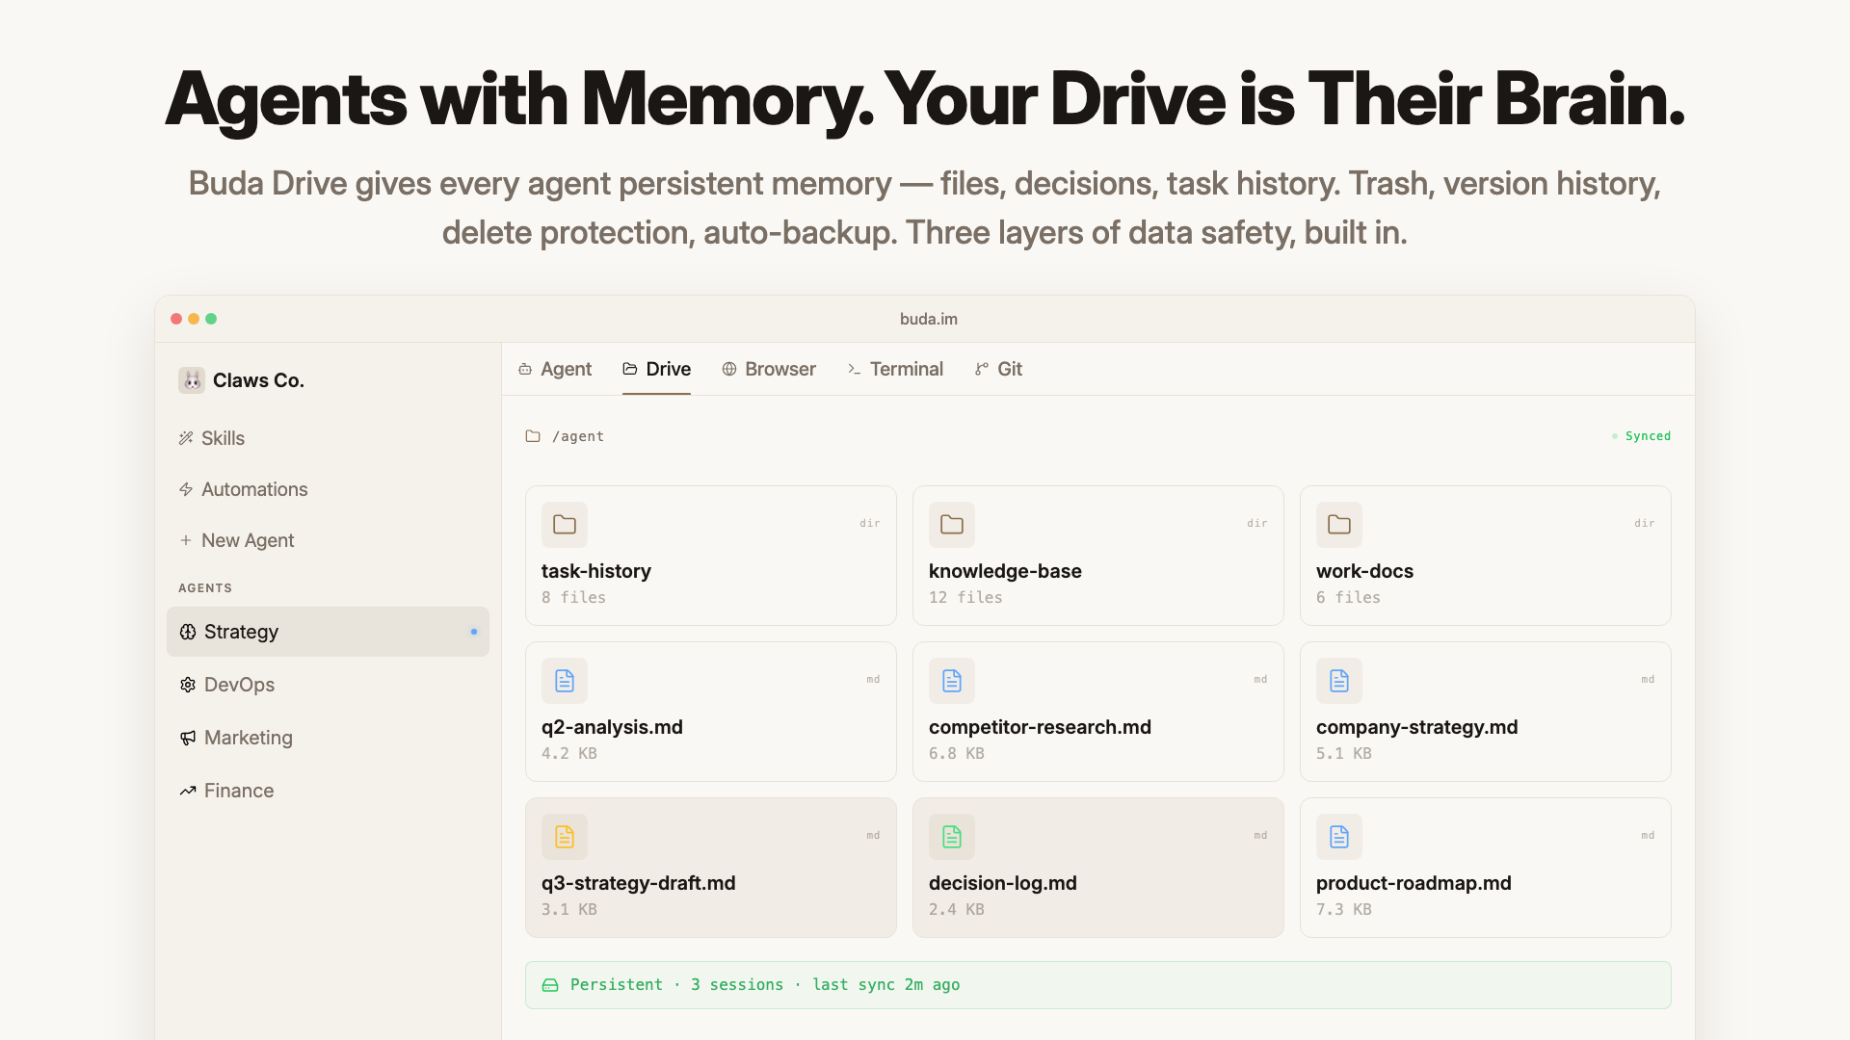Open the competitor-research.md file card

1097,712
